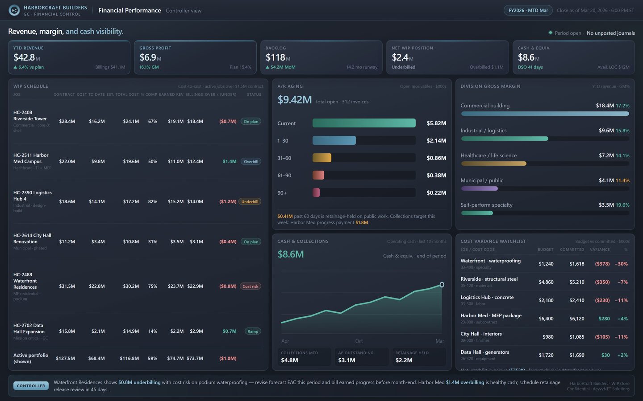Click the $1.4M overbilling link
This screenshot has width=643, height=401.
click(x=465, y=382)
